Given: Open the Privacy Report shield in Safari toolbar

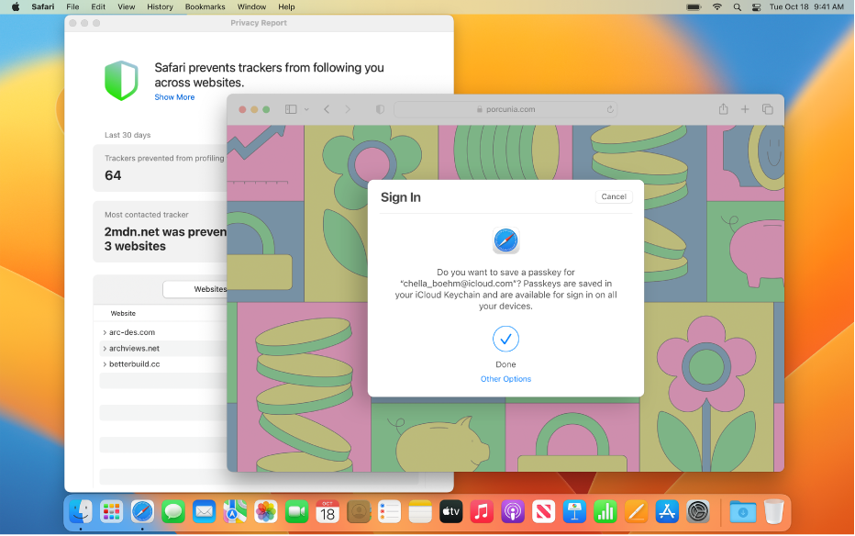Looking at the screenshot, I should click(x=379, y=108).
